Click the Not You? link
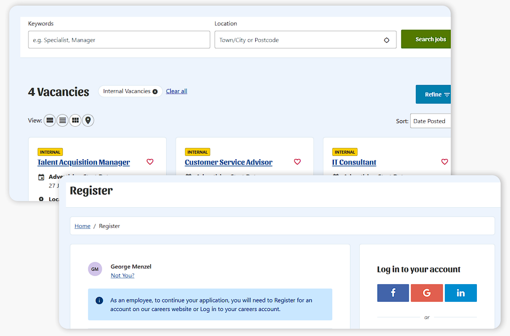The height and width of the screenshot is (336, 510). click(122, 275)
